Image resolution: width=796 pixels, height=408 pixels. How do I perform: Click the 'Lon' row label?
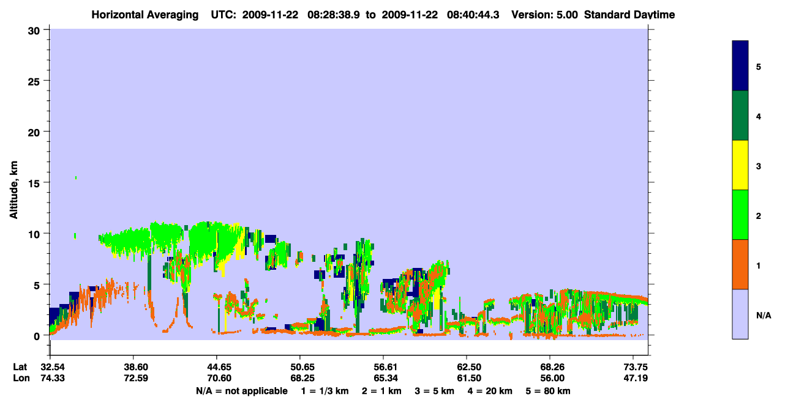coord(21,379)
